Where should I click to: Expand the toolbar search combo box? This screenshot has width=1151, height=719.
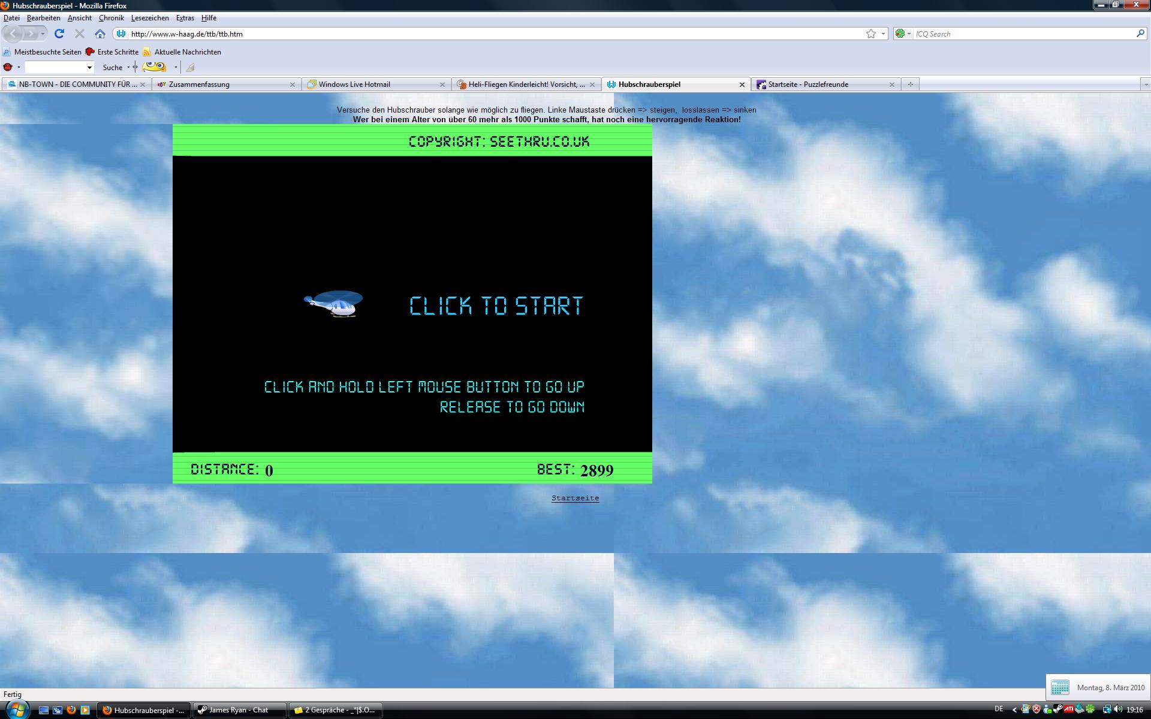point(89,67)
